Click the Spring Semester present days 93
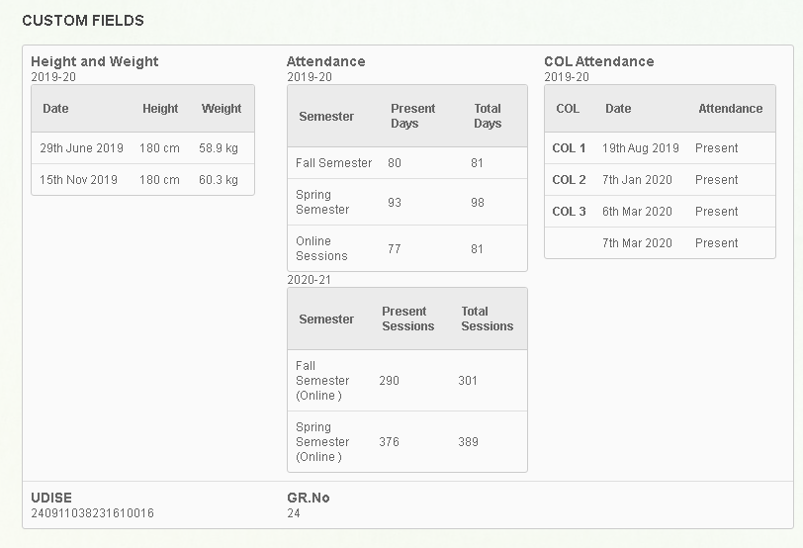This screenshot has height=548, width=803. coord(395,203)
